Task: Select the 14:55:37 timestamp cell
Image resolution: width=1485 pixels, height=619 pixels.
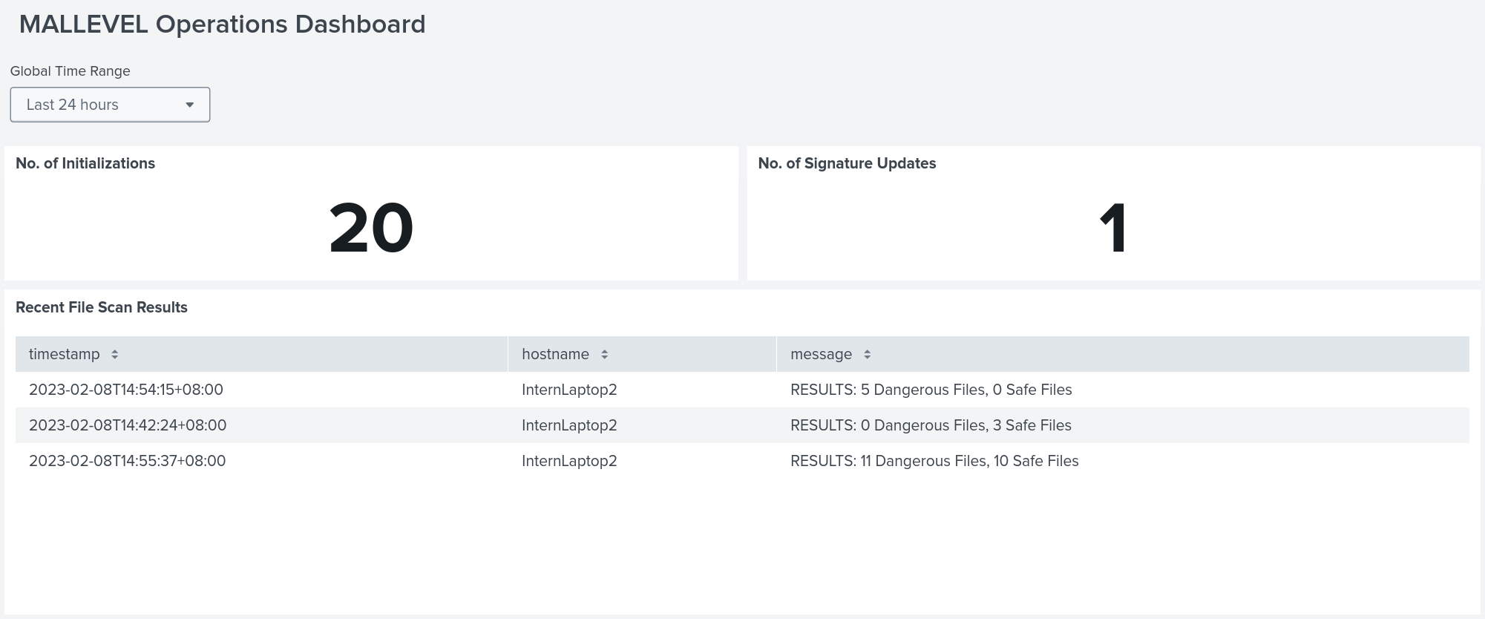Action: coord(127,461)
